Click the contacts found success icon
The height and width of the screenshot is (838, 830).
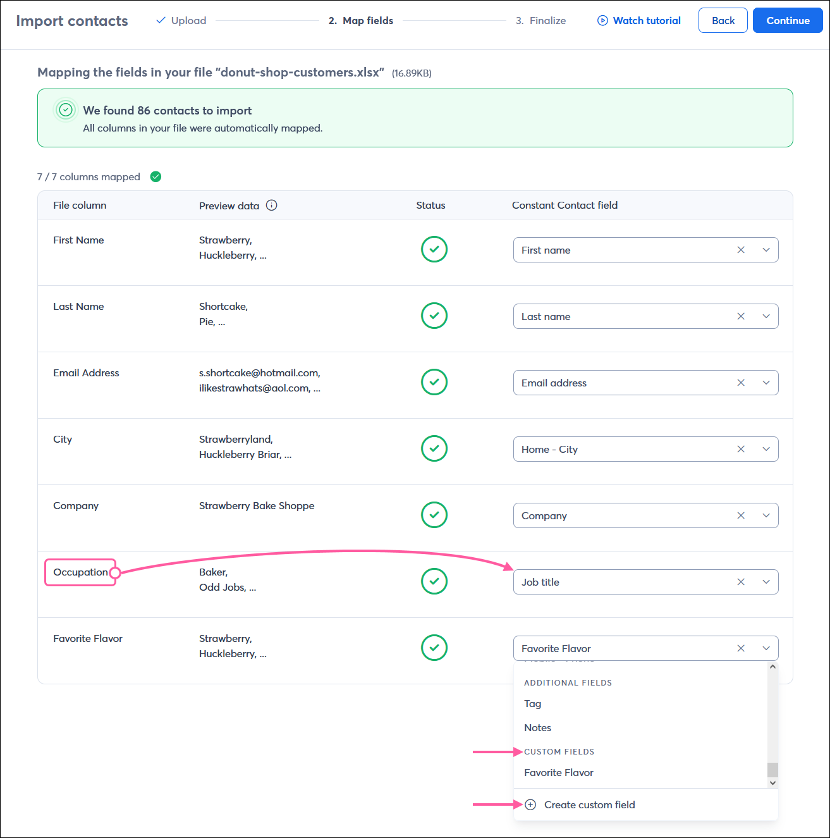[x=66, y=110]
